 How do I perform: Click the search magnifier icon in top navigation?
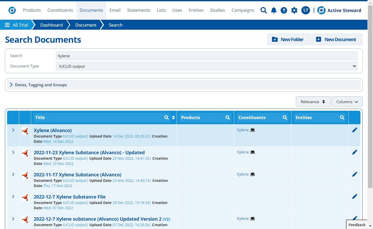(263, 10)
